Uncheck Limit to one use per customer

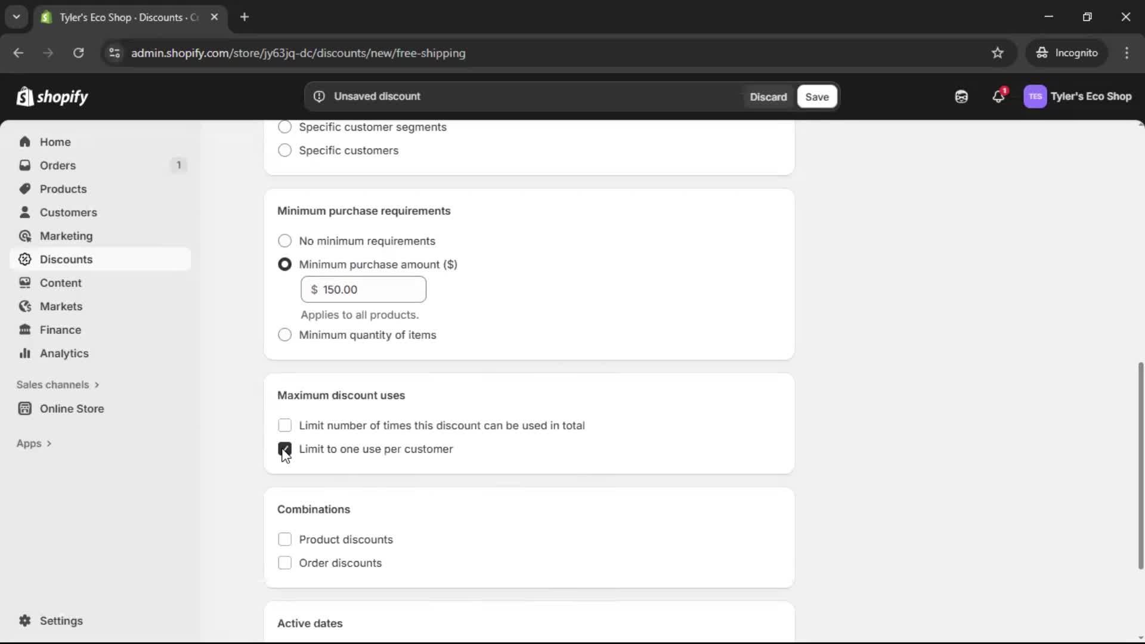[x=284, y=448]
